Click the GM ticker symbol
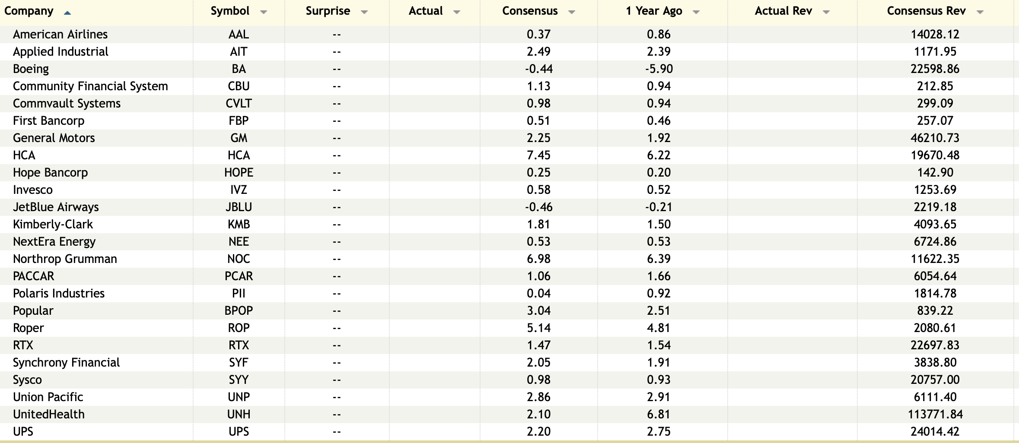Viewport: 1019px width, 443px height. (x=239, y=138)
